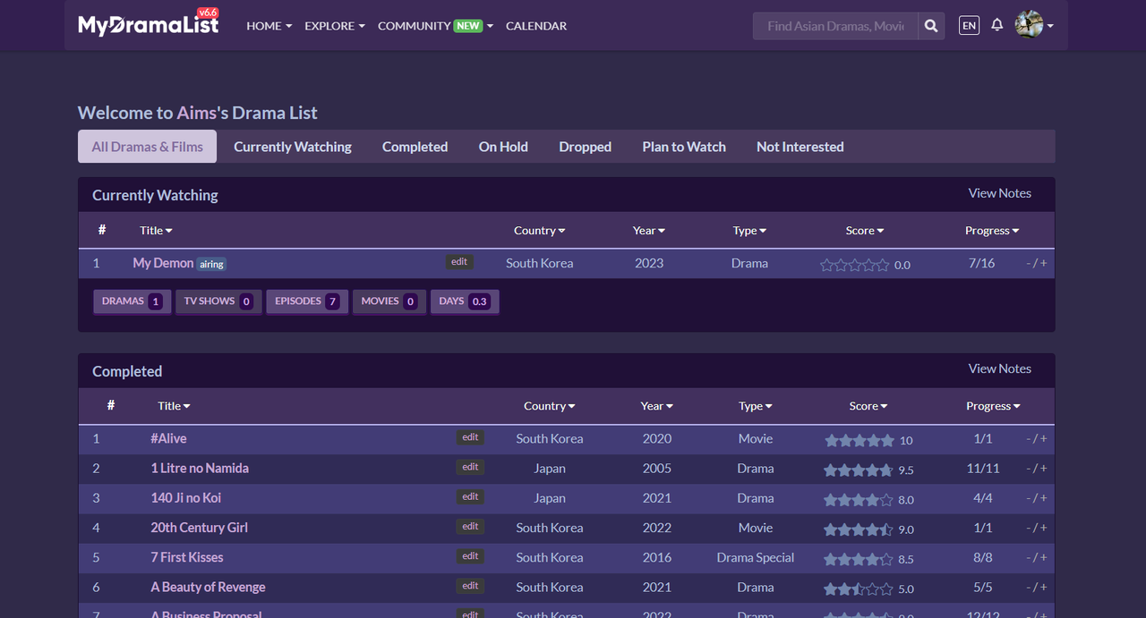Edit the 7 First Kisses entry
Image resolution: width=1146 pixels, height=618 pixels.
[x=470, y=556]
